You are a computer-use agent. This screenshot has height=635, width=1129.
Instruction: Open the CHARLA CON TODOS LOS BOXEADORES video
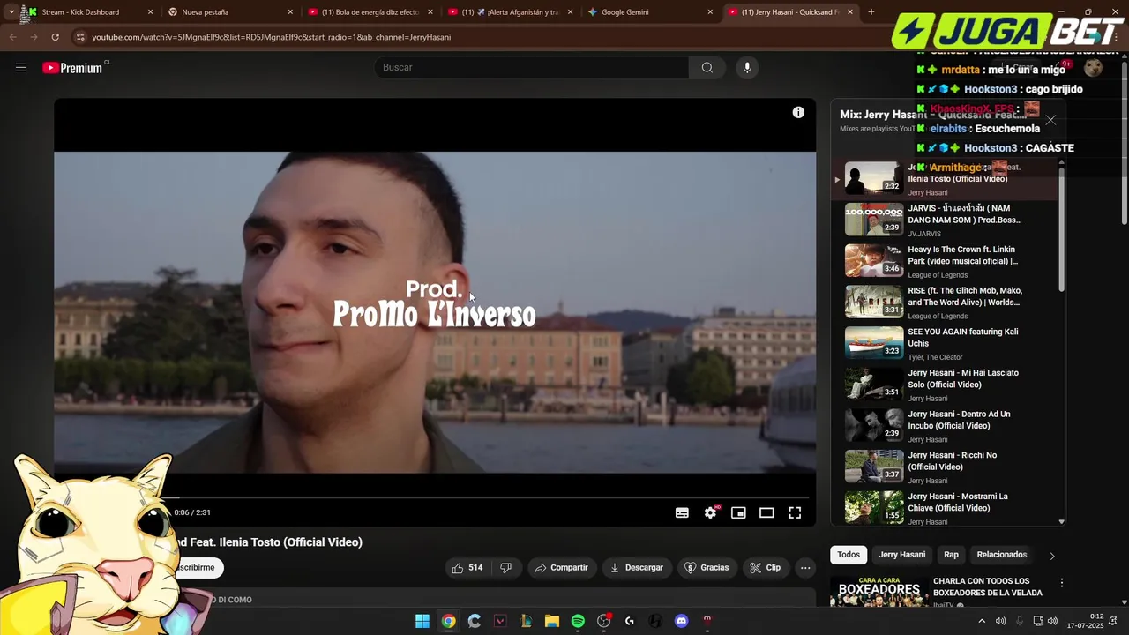pos(987,586)
